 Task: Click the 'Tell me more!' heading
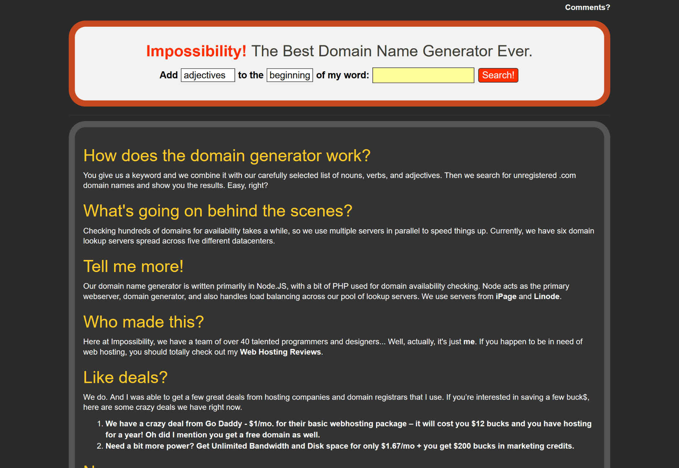(x=133, y=267)
